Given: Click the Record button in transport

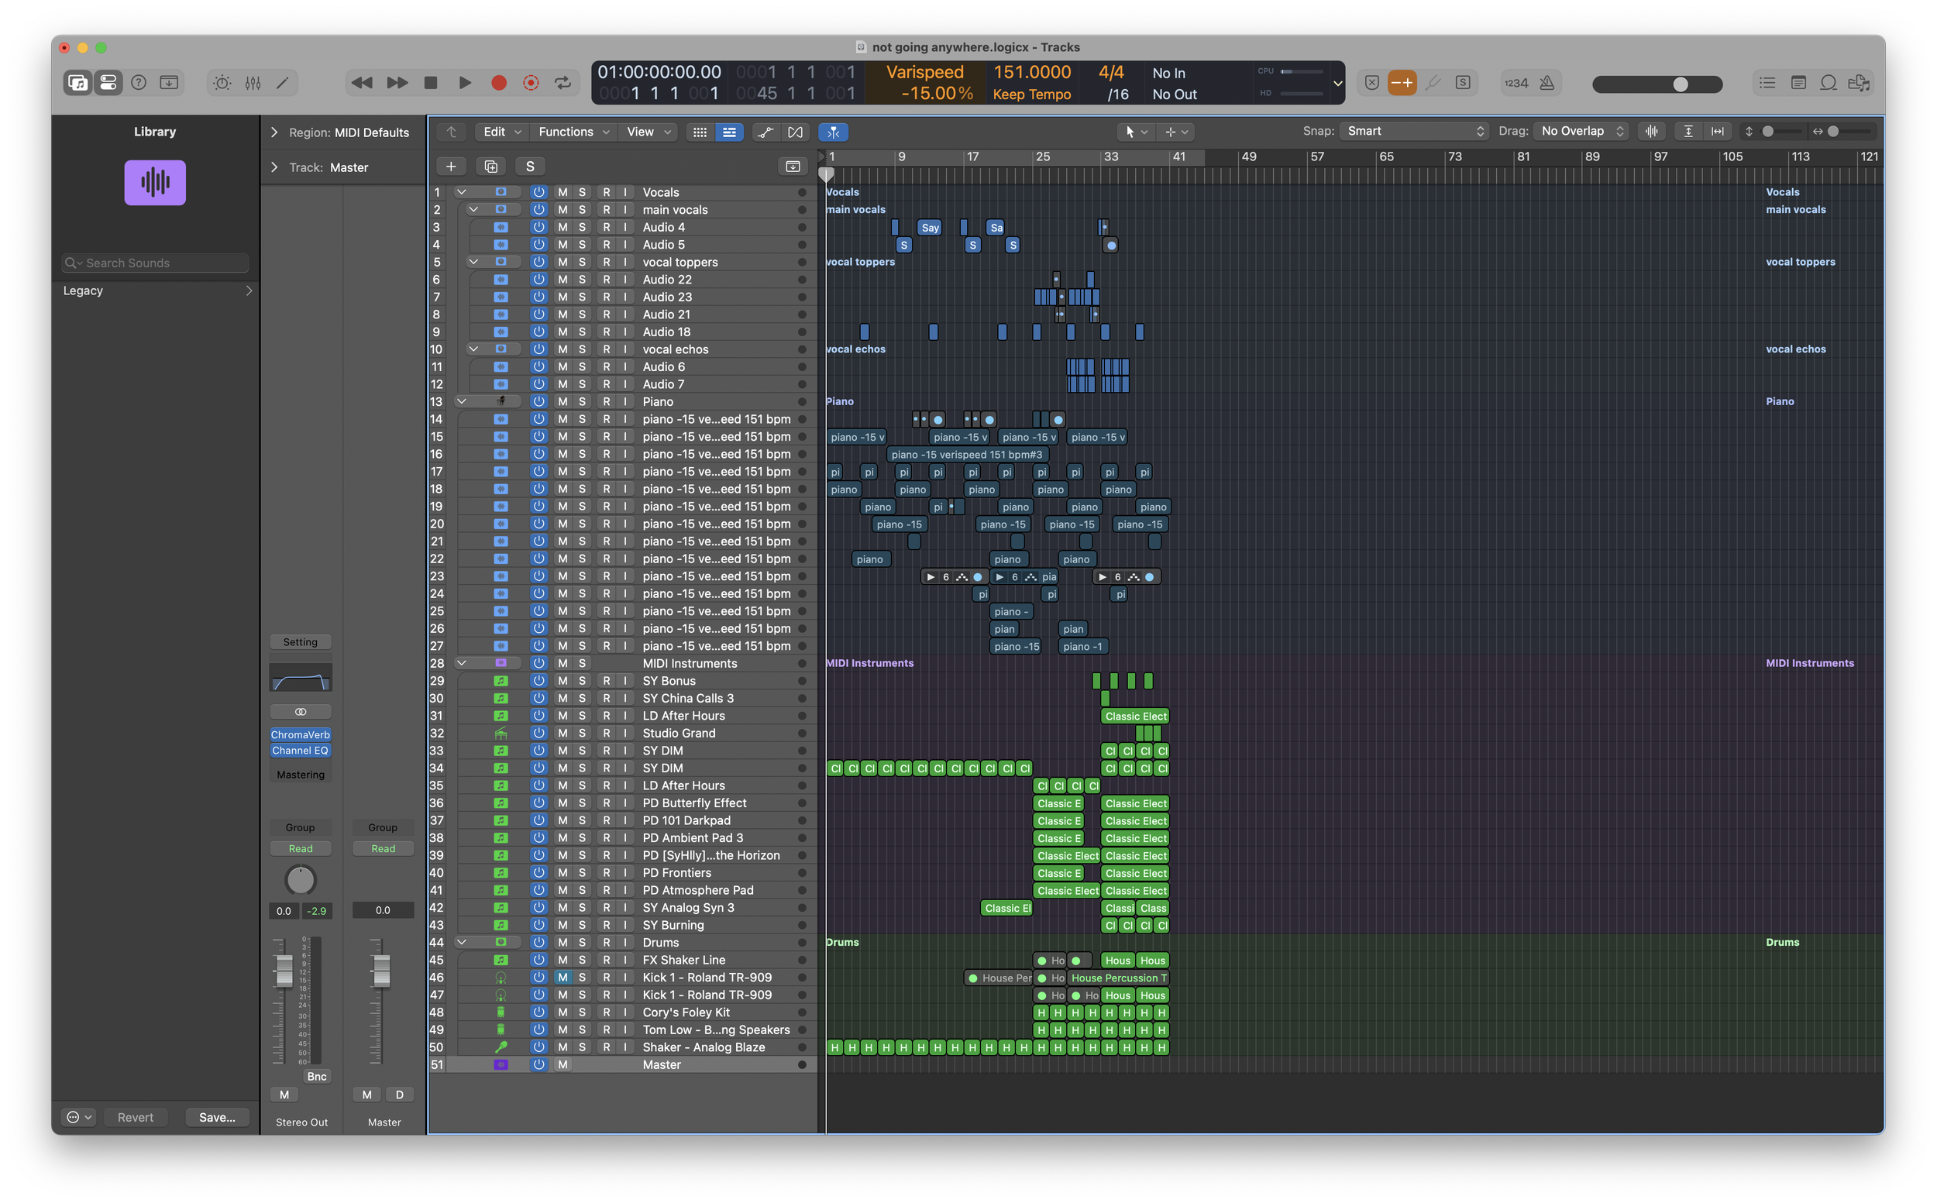Looking at the screenshot, I should 499,83.
